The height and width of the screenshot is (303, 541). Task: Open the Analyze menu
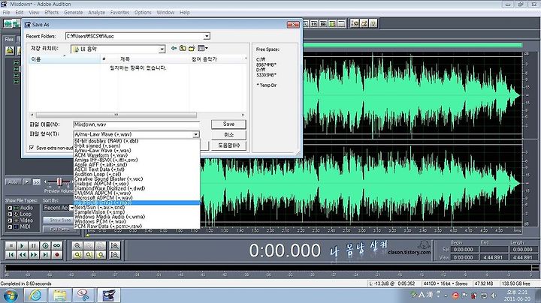(97, 13)
